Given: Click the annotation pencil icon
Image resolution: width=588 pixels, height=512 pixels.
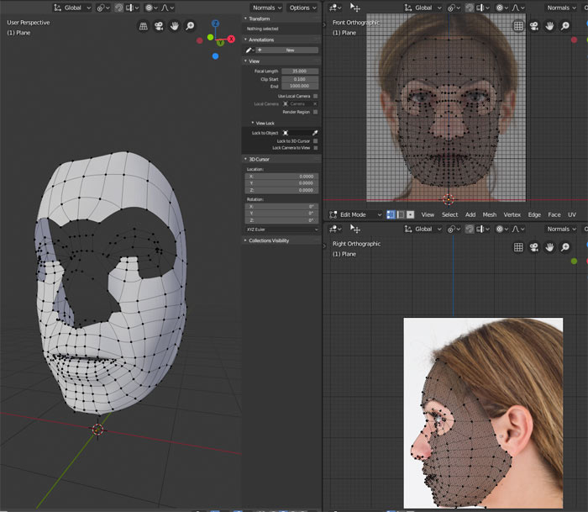Looking at the screenshot, I should pos(249,50).
